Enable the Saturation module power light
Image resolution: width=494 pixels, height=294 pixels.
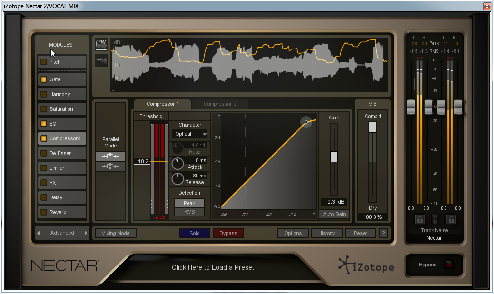pyautogui.click(x=44, y=109)
